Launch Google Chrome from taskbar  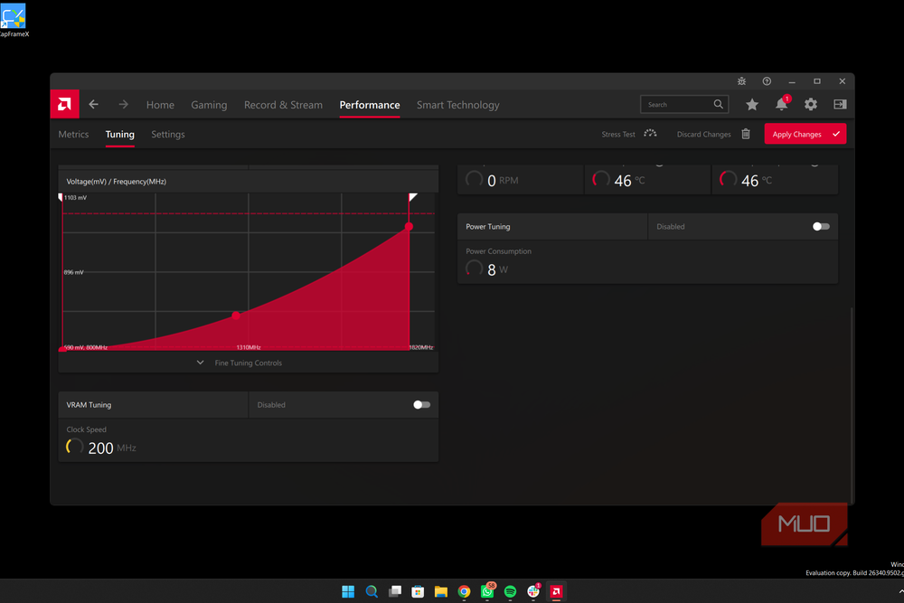(x=464, y=591)
